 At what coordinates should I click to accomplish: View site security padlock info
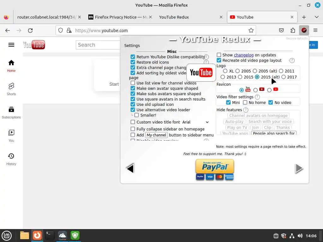click(x=69, y=31)
